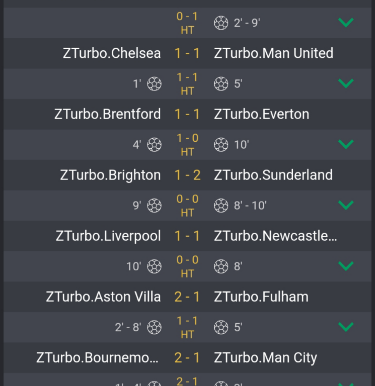Click goal ball icon beside Liverpool's 10' goal
375x386 pixels.
pos(154,266)
